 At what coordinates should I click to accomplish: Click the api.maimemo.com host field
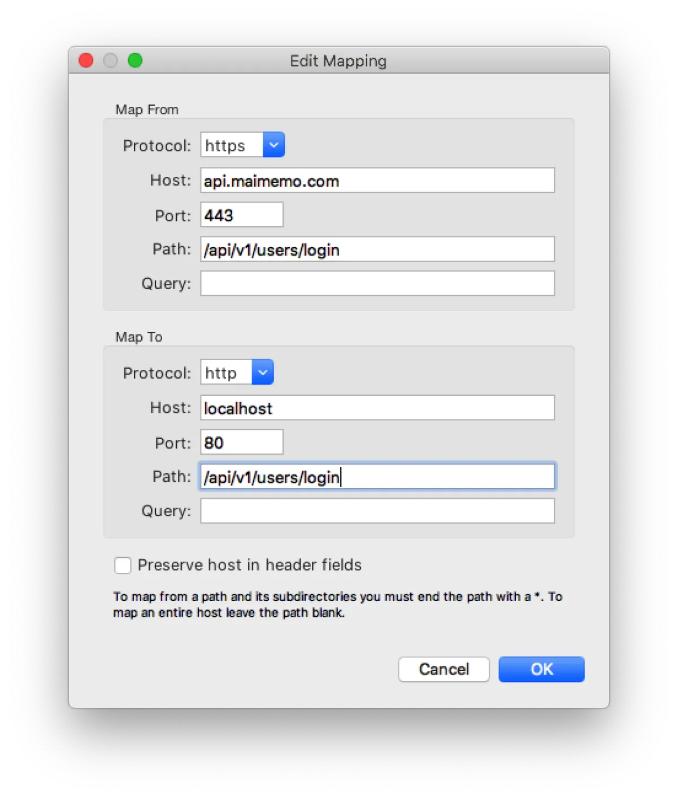pos(377,181)
